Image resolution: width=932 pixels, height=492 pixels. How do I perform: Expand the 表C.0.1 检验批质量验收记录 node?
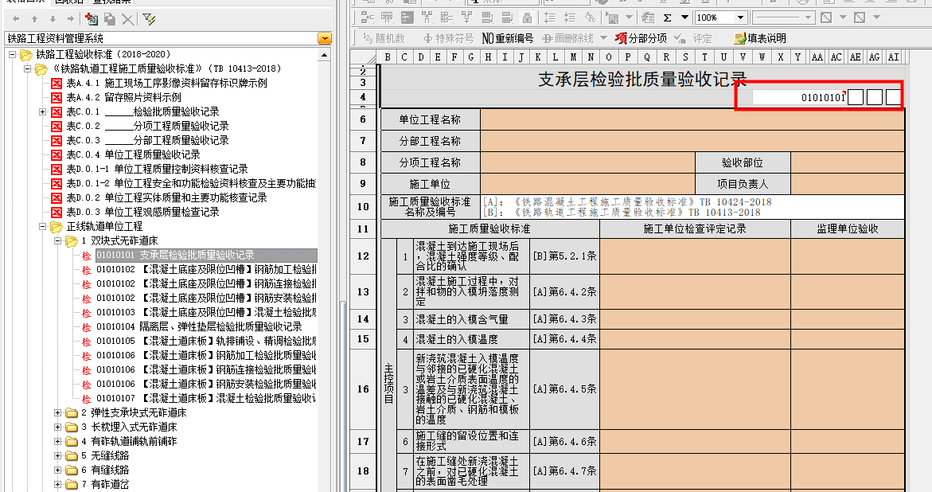[x=43, y=111]
